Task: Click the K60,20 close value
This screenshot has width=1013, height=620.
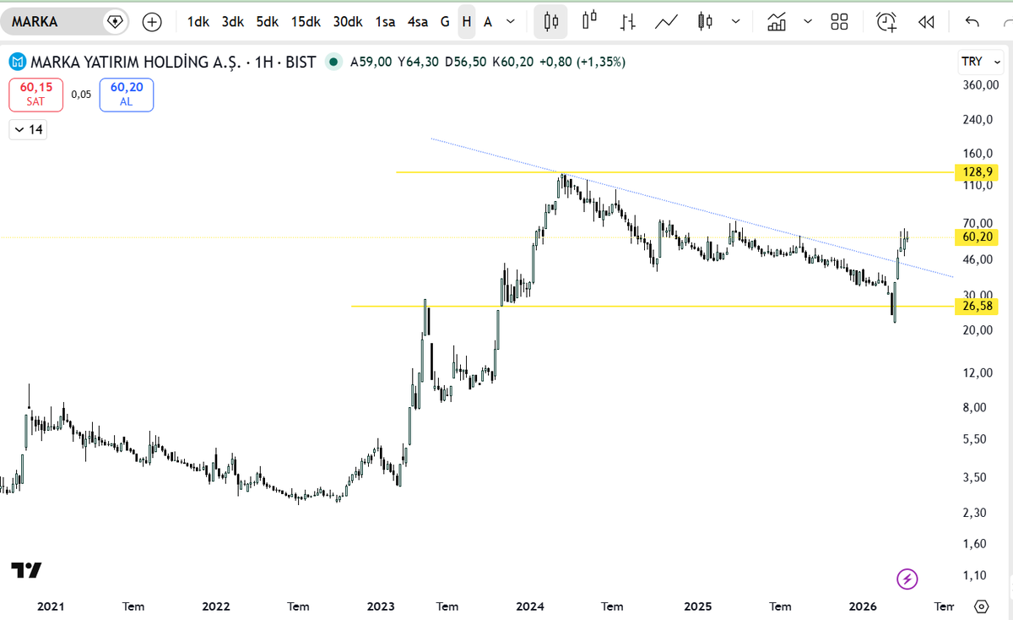Action: coord(513,62)
